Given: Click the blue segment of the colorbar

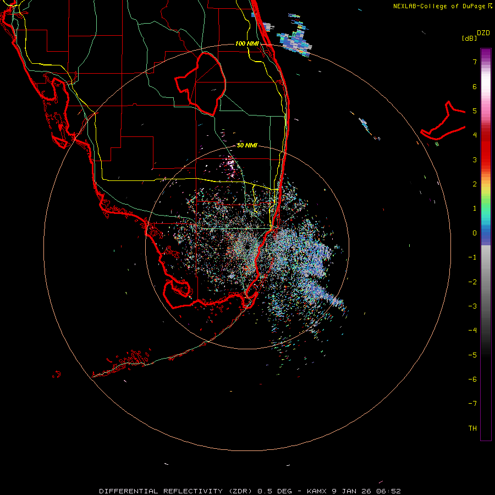Looking at the screenshot, I should (x=486, y=235).
